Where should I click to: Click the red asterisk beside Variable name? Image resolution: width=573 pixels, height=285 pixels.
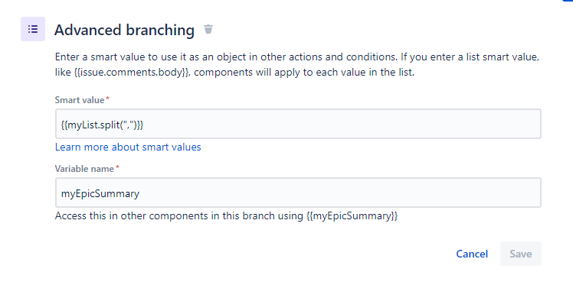(x=117, y=167)
